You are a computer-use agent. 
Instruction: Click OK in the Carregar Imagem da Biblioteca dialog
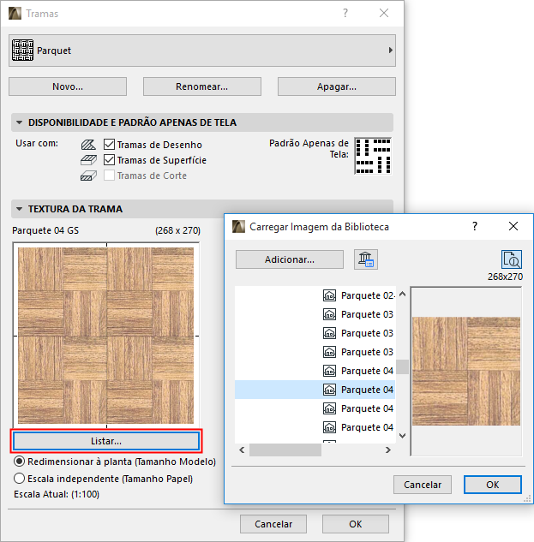(x=493, y=485)
